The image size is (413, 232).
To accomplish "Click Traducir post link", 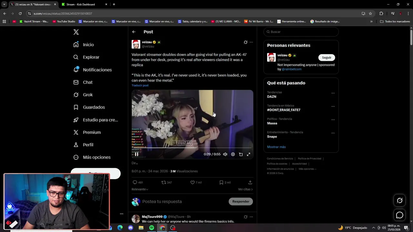I will point(140,85).
